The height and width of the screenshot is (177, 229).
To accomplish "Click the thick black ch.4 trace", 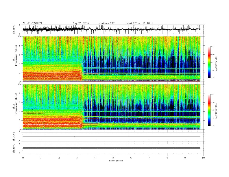I will (x=111, y=148).
